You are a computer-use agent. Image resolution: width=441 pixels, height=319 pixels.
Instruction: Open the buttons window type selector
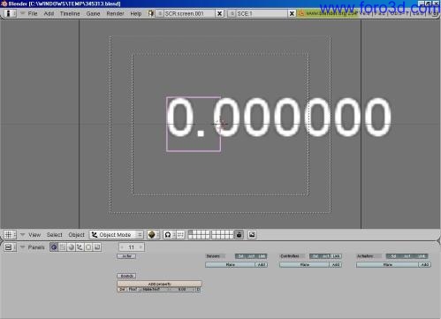point(10,247)
